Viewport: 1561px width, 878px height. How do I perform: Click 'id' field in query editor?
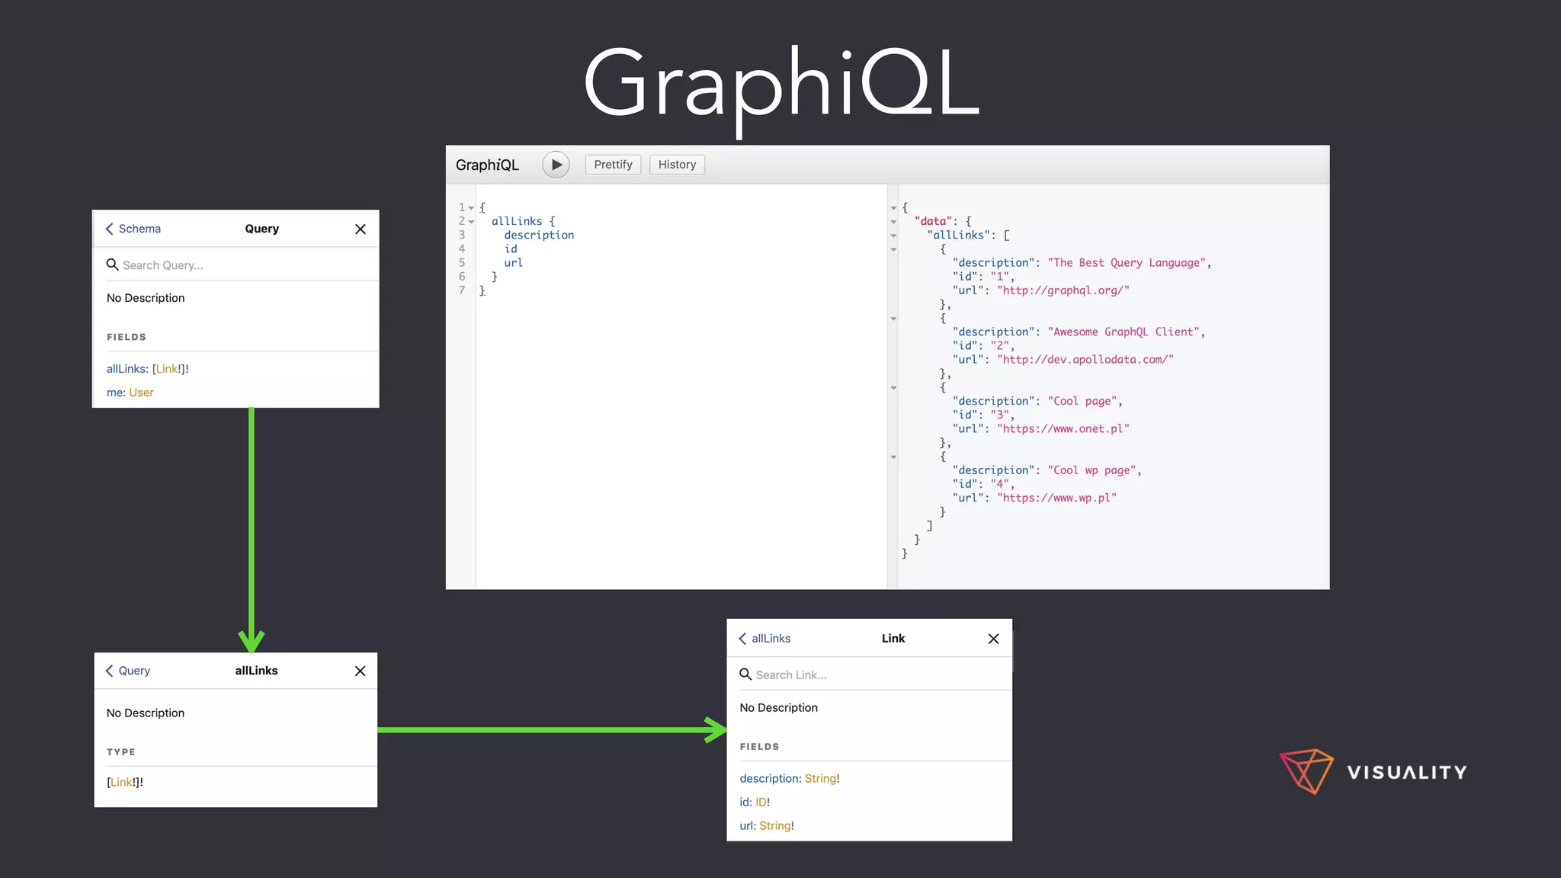(511, 248)
